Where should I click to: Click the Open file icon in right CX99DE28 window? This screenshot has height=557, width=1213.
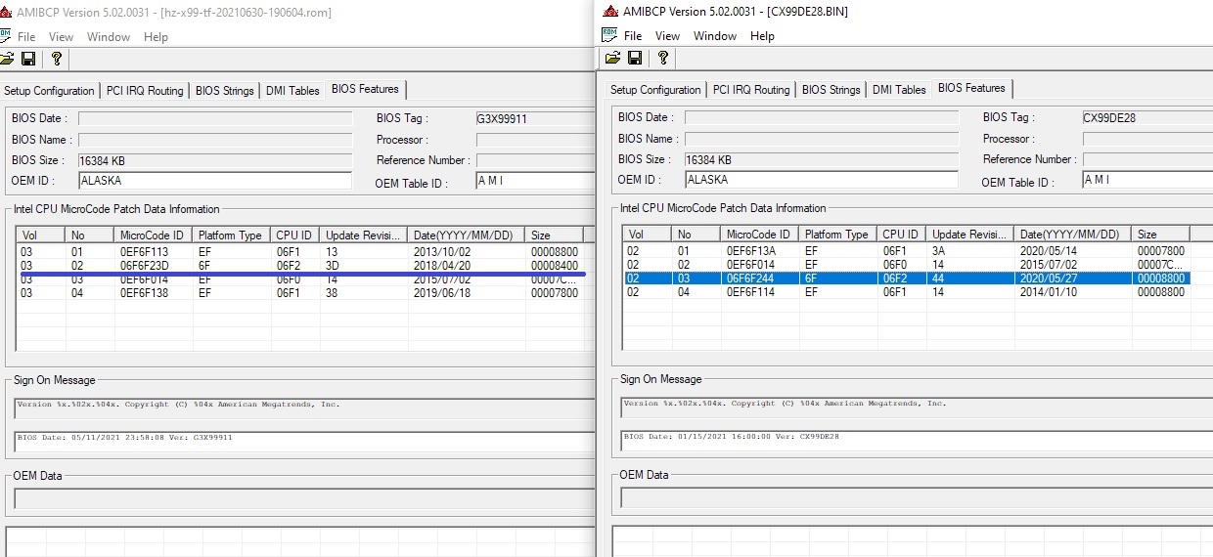[x=613, y=58]
